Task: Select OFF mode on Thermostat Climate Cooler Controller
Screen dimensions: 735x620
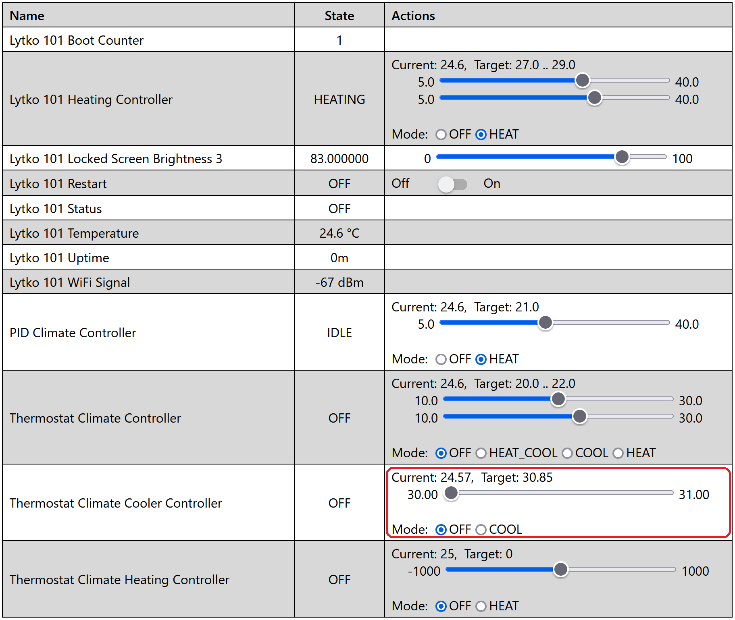Action: [441, 530]
